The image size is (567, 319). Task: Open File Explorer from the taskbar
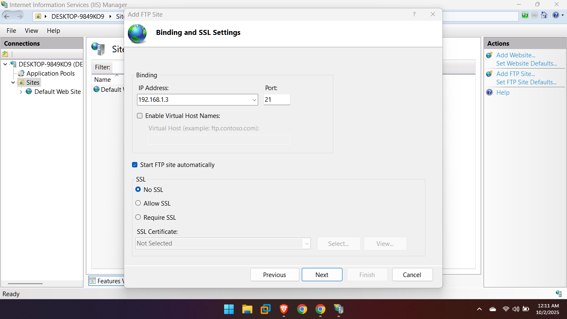point(247,309)
